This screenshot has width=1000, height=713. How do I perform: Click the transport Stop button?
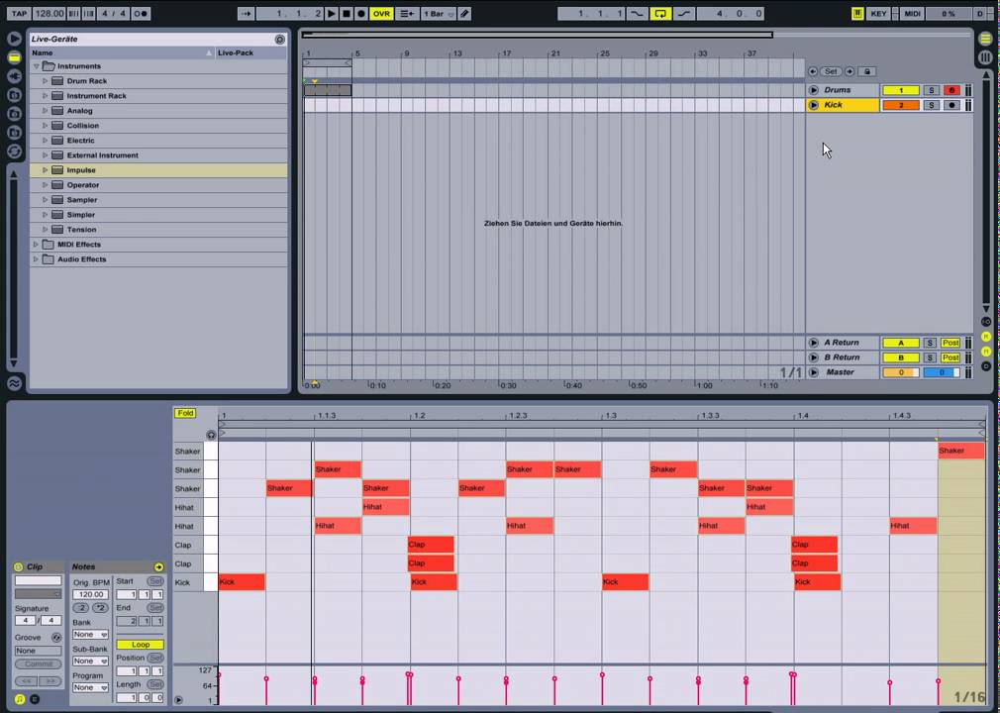pos(347,14)
